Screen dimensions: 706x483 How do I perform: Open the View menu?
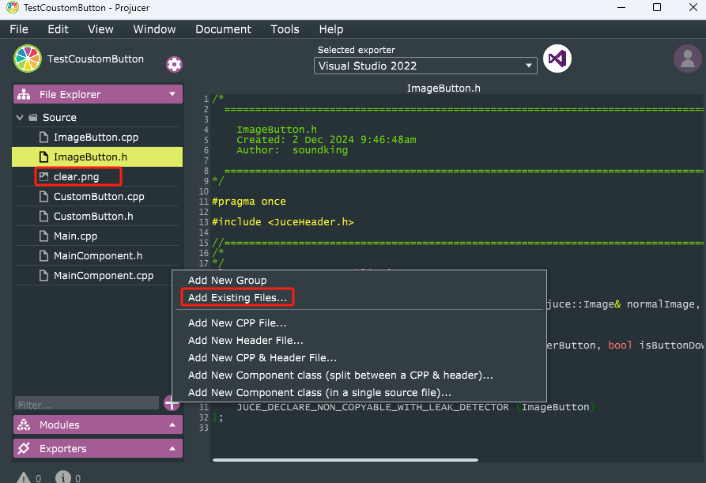click(100, 29)
